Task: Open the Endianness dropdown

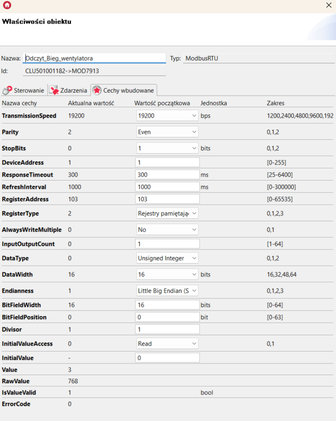Action: point(167,291)
